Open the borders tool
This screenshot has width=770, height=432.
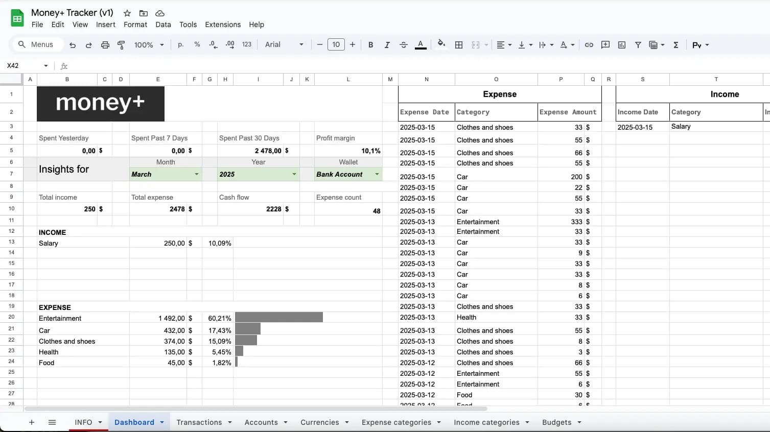pos(459,45)
